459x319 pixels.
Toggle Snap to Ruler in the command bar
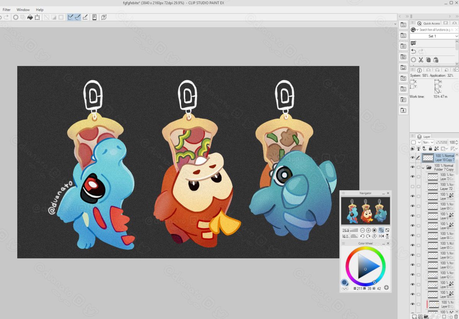(x=70, y=17)
